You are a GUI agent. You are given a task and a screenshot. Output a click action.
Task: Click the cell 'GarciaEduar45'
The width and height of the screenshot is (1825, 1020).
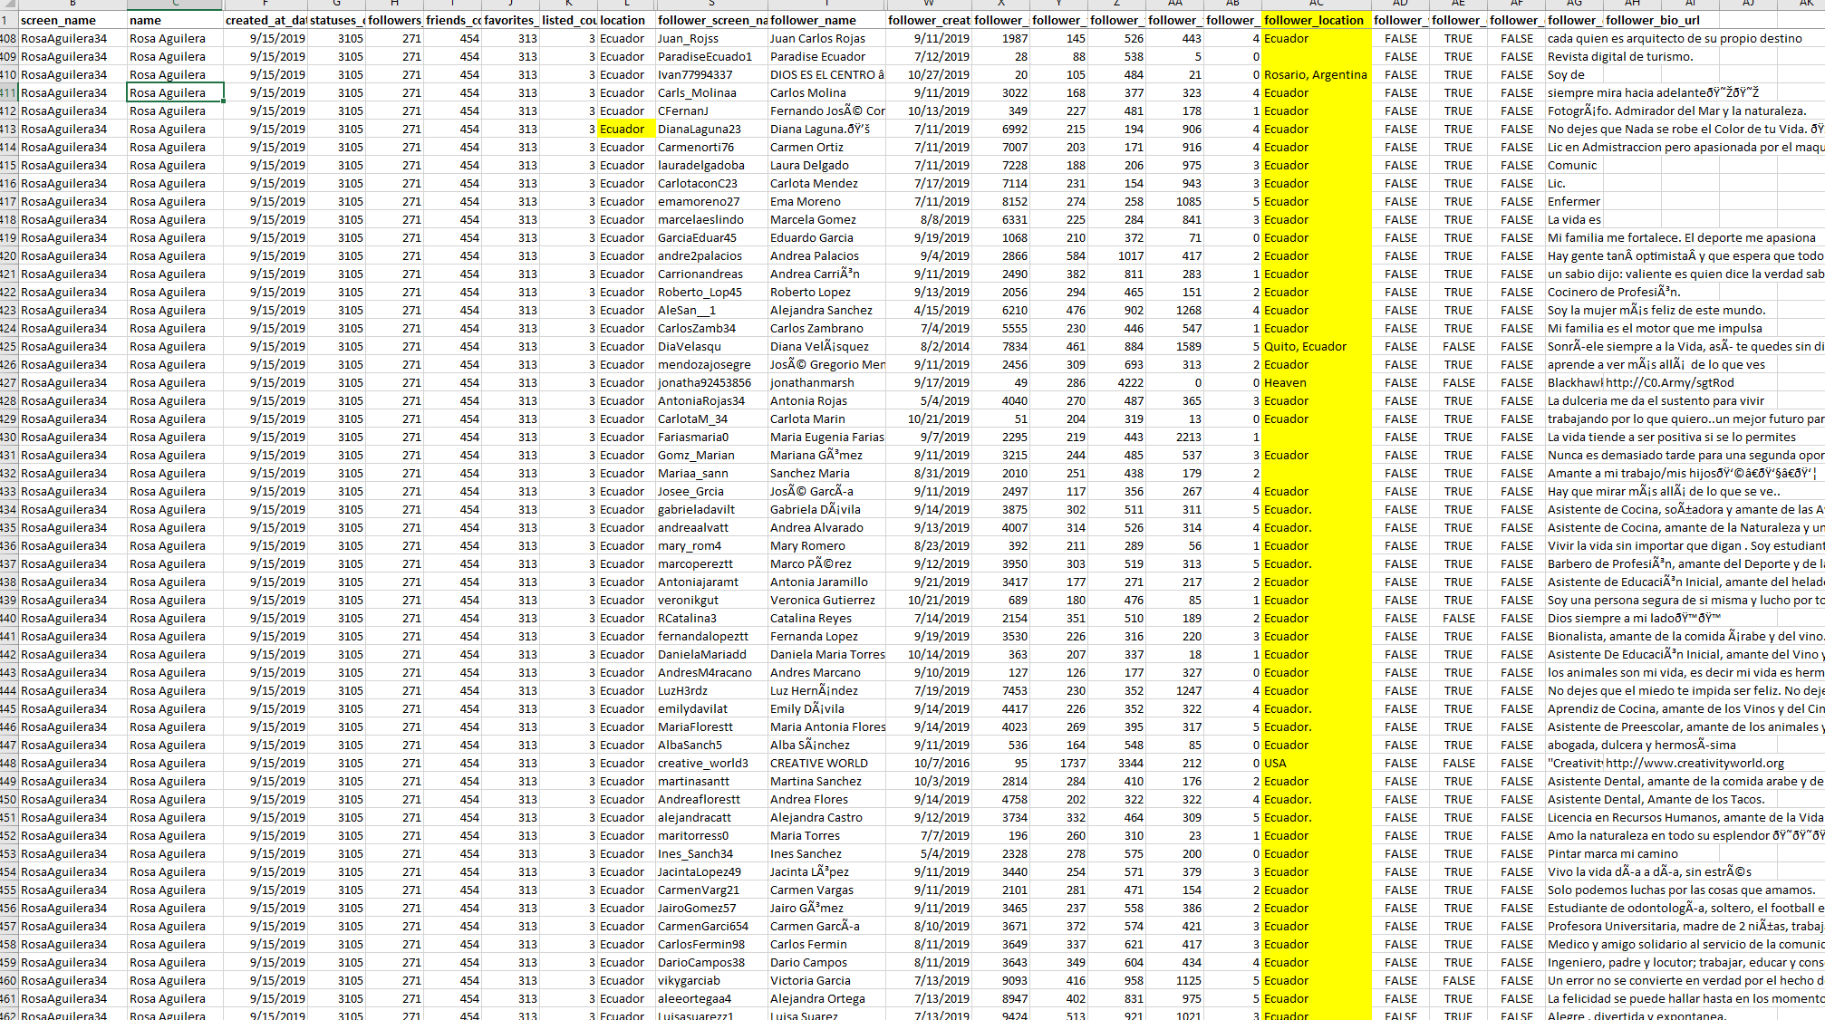point(711,237)
